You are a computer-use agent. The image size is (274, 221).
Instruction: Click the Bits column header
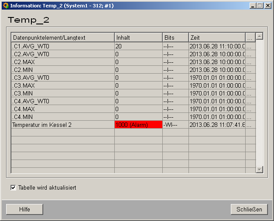(176, 37)
